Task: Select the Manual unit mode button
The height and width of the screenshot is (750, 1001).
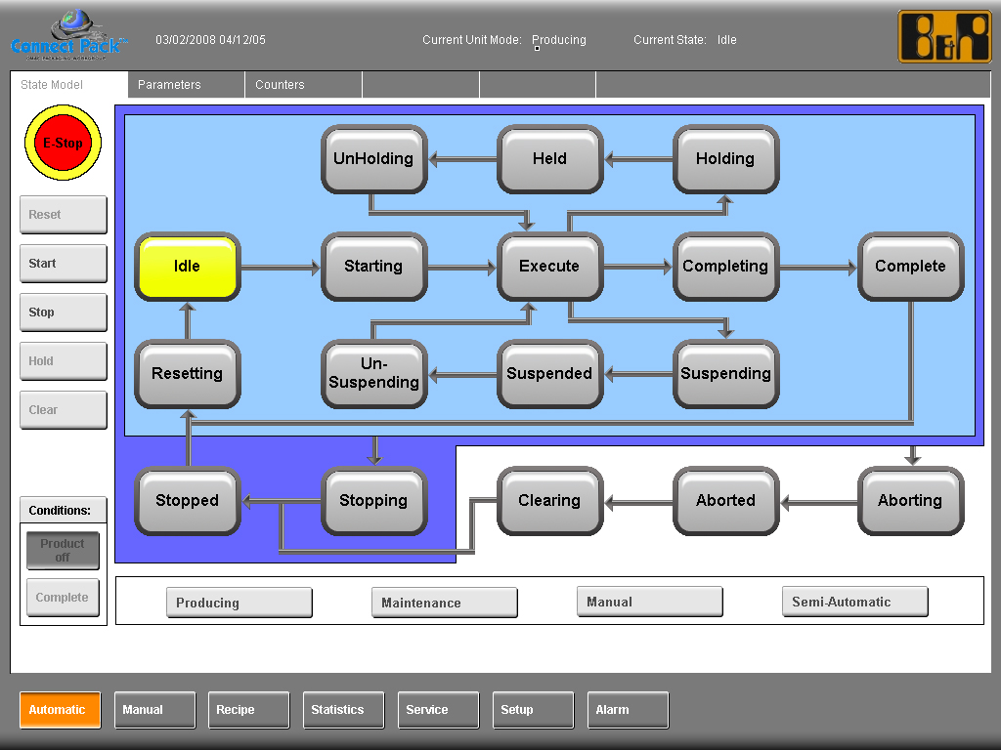Action: click(x=650, y=602)
